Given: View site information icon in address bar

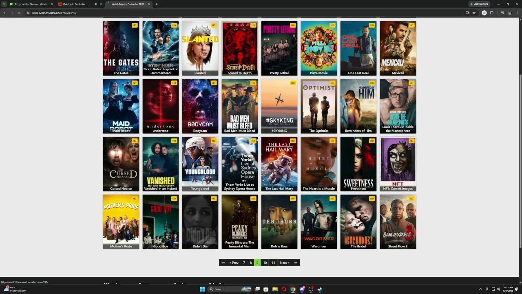Looking at the screenshot, I should (28, 13).
